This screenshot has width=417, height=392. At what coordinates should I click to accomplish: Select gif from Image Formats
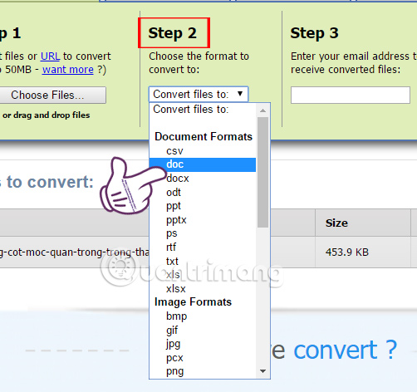tap(203, 331)
